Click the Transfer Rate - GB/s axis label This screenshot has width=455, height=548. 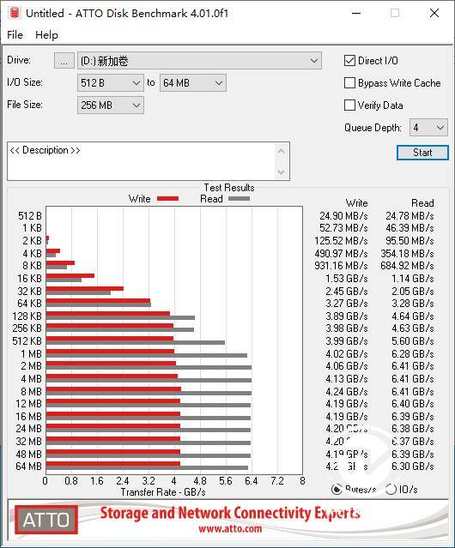click(x=163, y=492)
